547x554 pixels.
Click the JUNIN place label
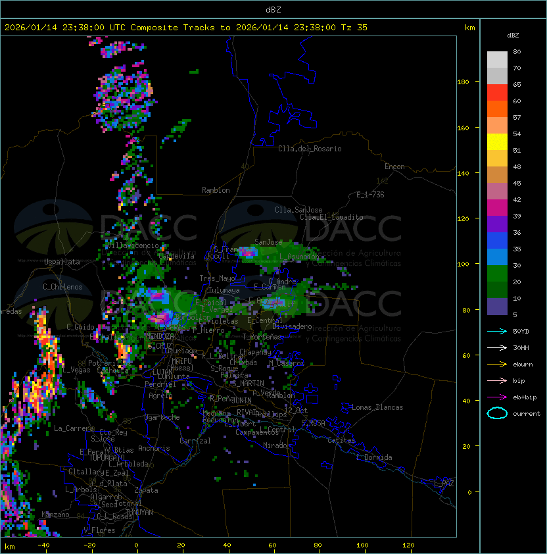pos(241,400)
